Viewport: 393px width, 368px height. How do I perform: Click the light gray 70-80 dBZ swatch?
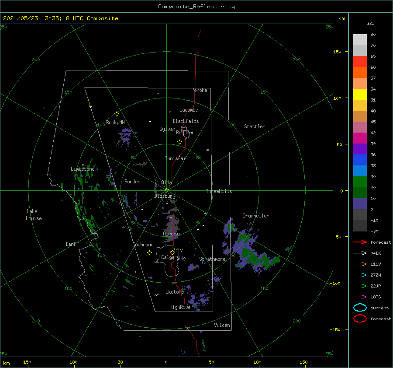360,40
